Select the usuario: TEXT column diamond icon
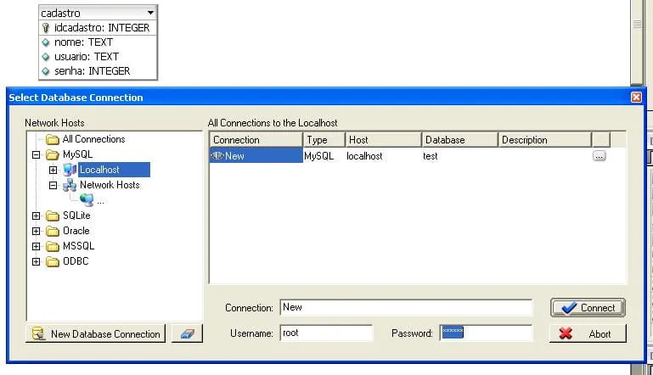Image resolution: width=653 pixels, height=375 pixels. coord(46,57)
